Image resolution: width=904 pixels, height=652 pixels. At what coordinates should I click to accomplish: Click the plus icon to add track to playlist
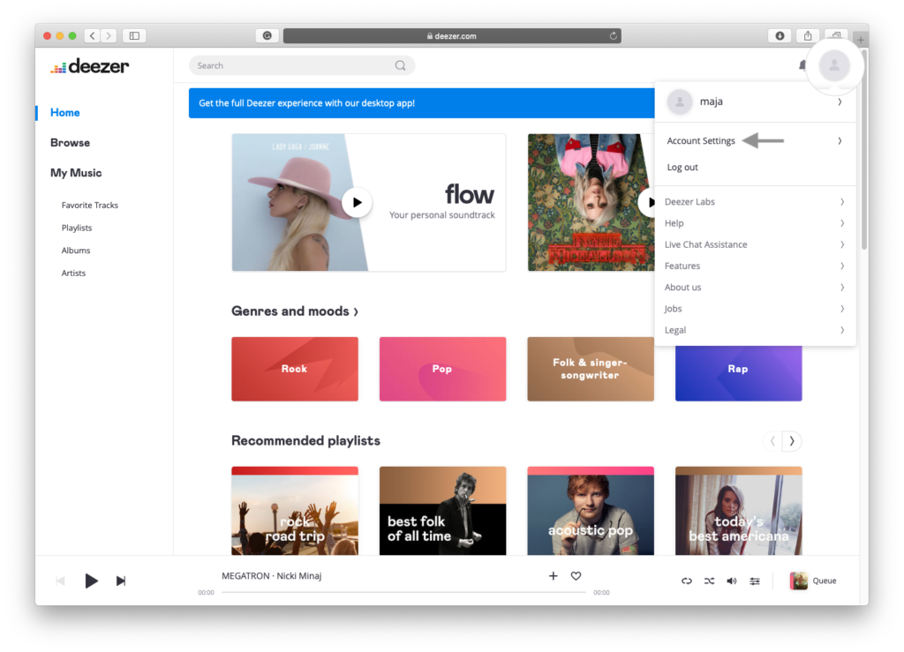click(554, 576)
